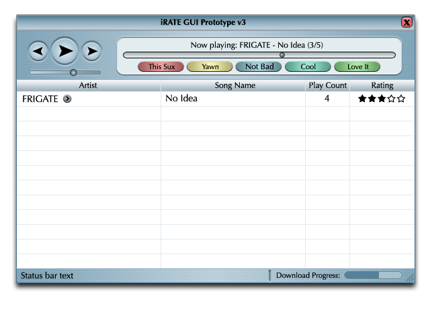
Task: Click the star rating for No Idea
Action: (382, 99)
